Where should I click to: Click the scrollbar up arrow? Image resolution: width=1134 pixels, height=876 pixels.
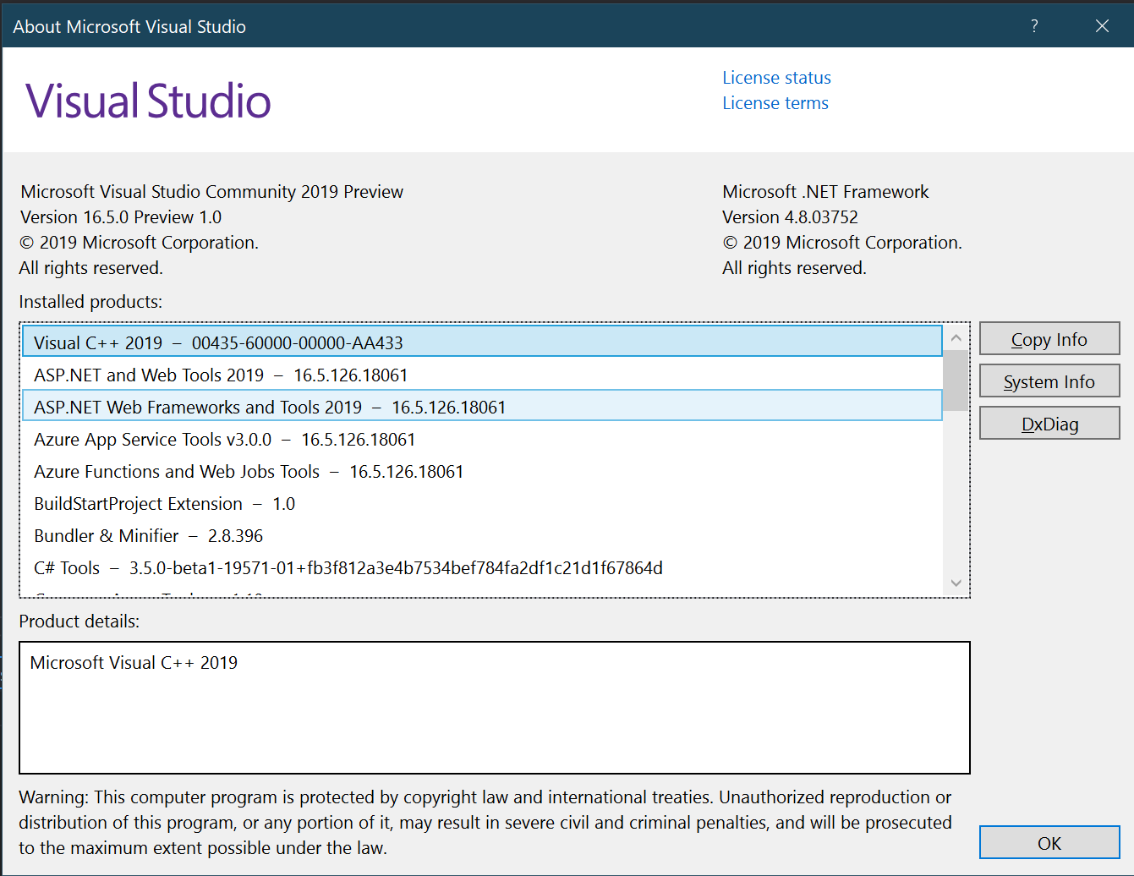pyautogui.click(x=956, y=336)
